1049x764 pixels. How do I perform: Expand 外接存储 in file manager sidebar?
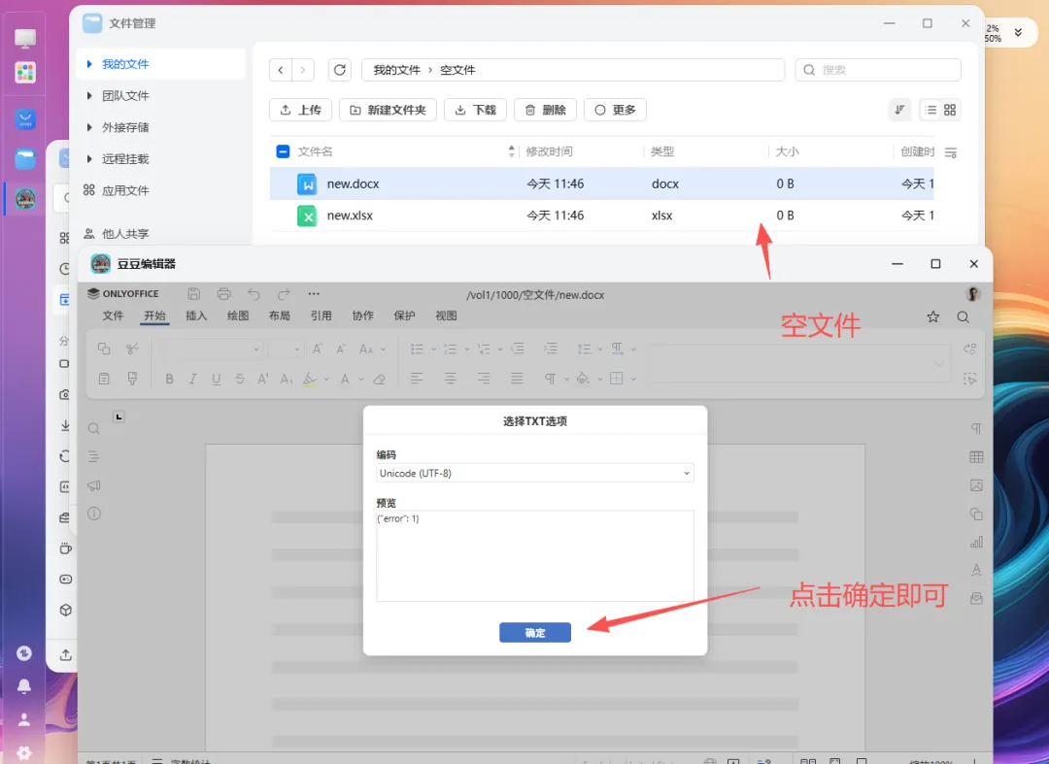tap(89, 127)
